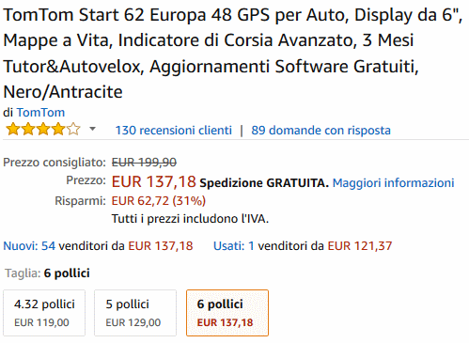
Task: Open the TomTom brand link
Action: pos(40,113)
